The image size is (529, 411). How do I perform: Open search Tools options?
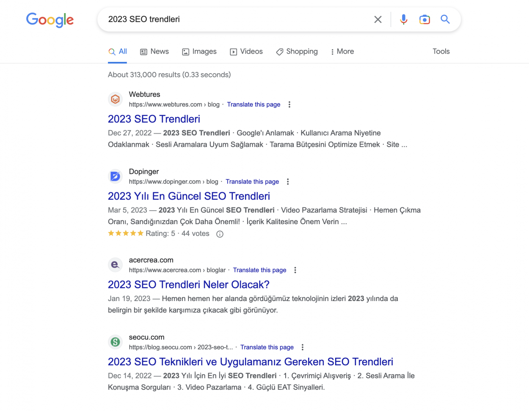[x=441, y=51]
